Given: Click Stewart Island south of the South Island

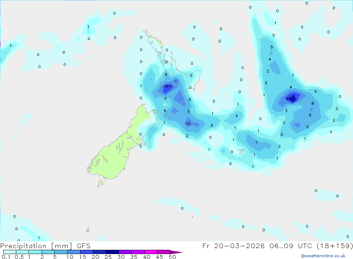Looking at the screenshot, I should tap(100, 183).
